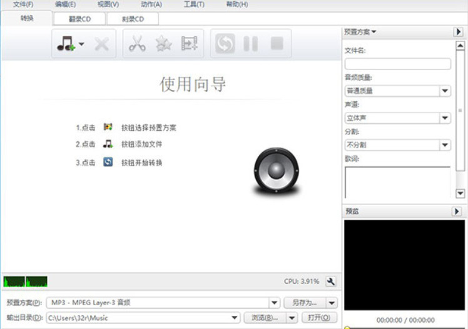468x329 pixels.
Task: Click the preview playback slider handle
Action: 347,328
